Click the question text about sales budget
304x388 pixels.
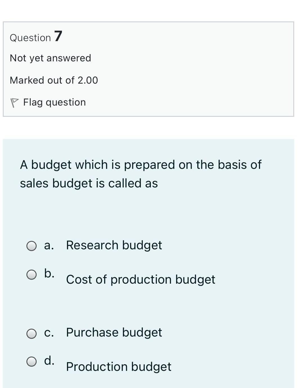coord(141,174)
